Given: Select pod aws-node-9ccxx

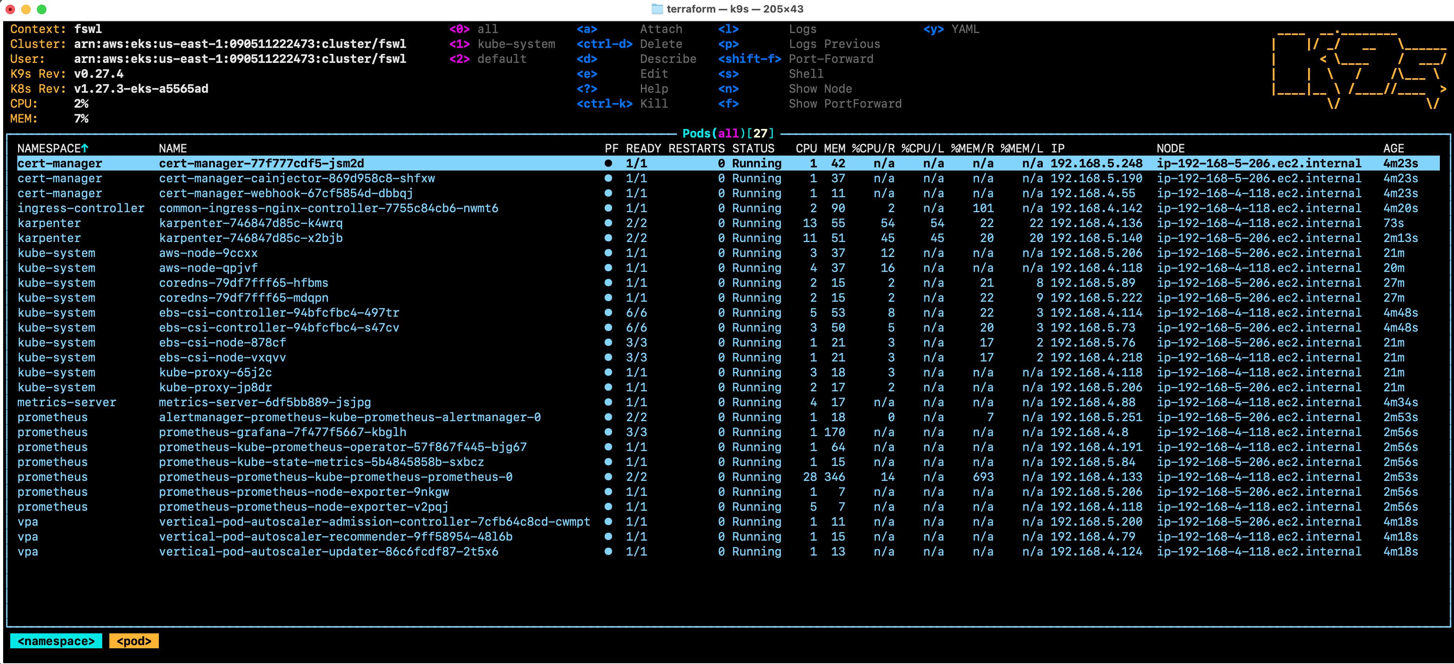Looking at the screenshot, I should click(728, 253).
